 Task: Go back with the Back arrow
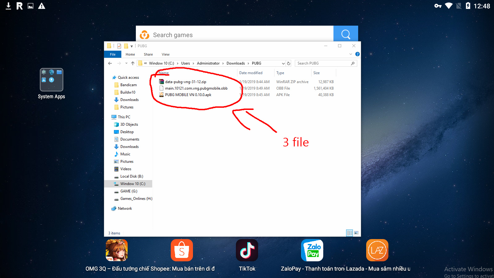tap(110, 63)
